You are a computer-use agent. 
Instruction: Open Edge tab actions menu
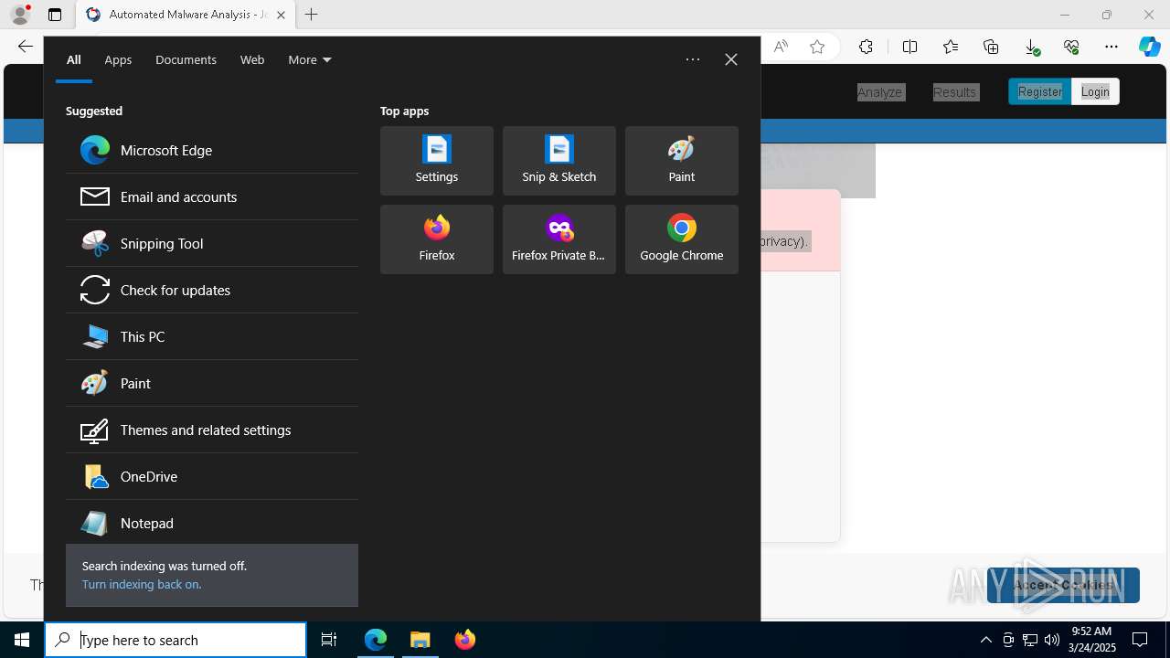pyautogui.click(x=55, y=15)
